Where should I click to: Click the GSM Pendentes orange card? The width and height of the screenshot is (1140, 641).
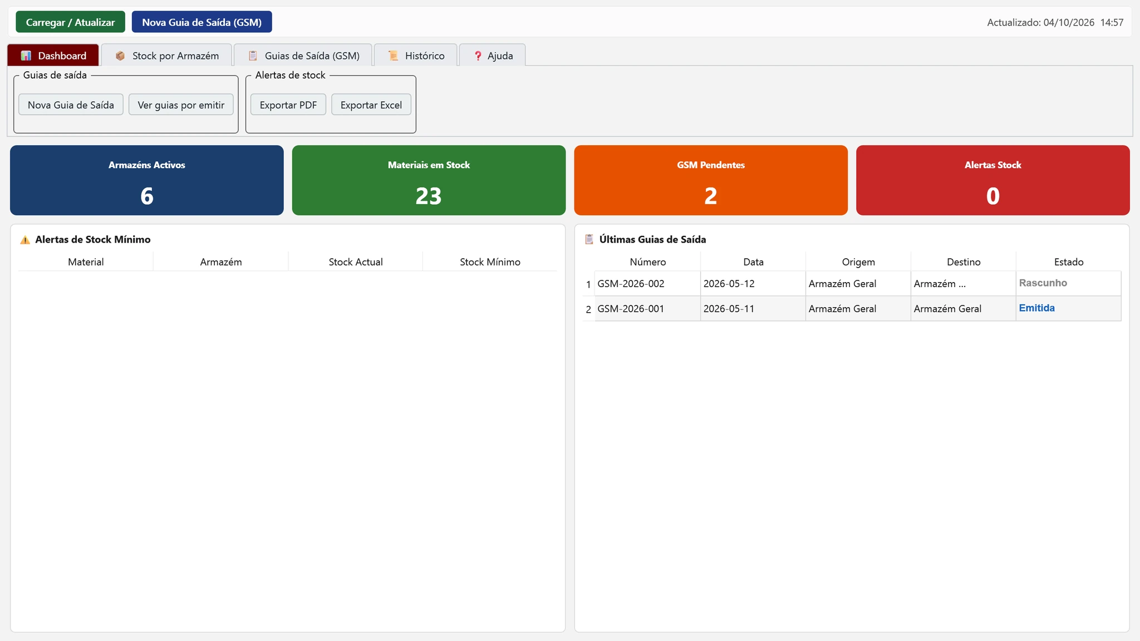pos(711,180)
